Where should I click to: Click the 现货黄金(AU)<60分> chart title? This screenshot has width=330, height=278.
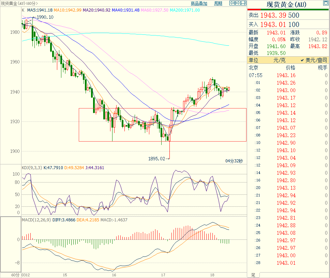pos(19,3)
